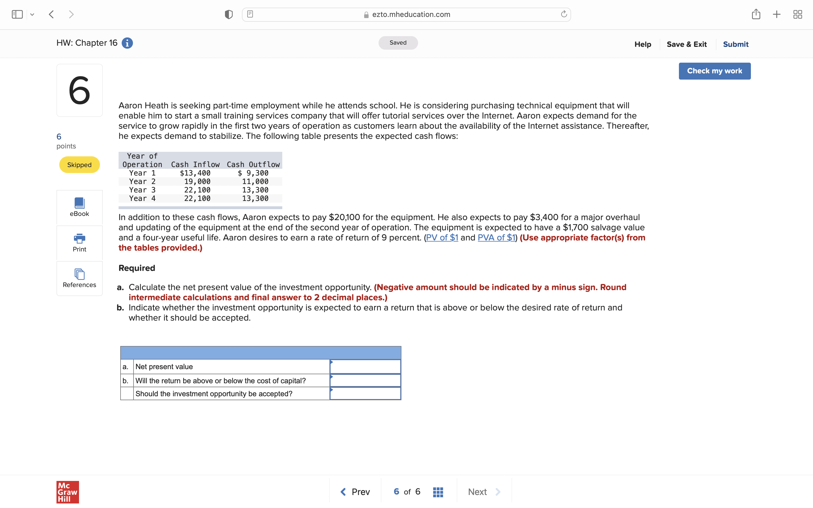Open the Help menu

point(642,44)
